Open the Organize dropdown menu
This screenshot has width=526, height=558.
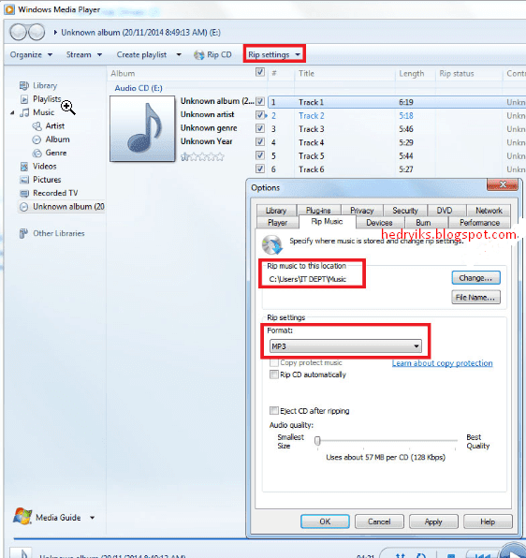(x=31, y=55)
